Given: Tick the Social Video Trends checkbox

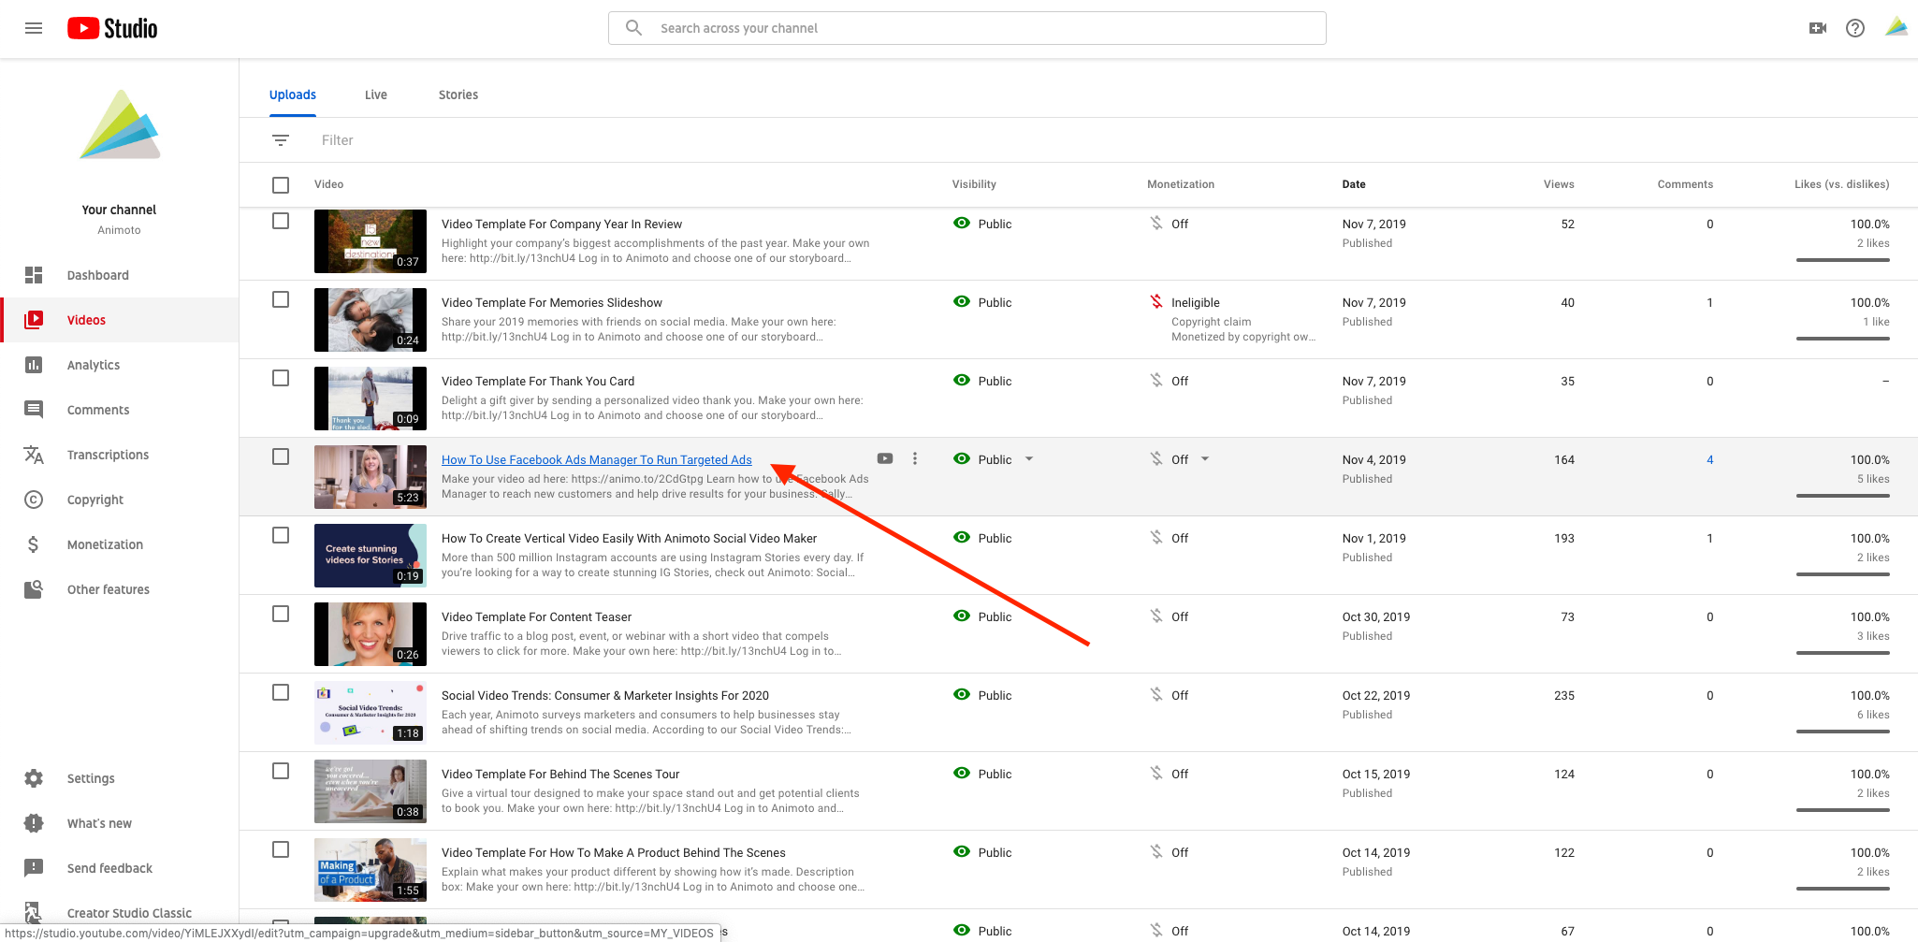Looking at the screenshot, I should click(x=281, y=692).
